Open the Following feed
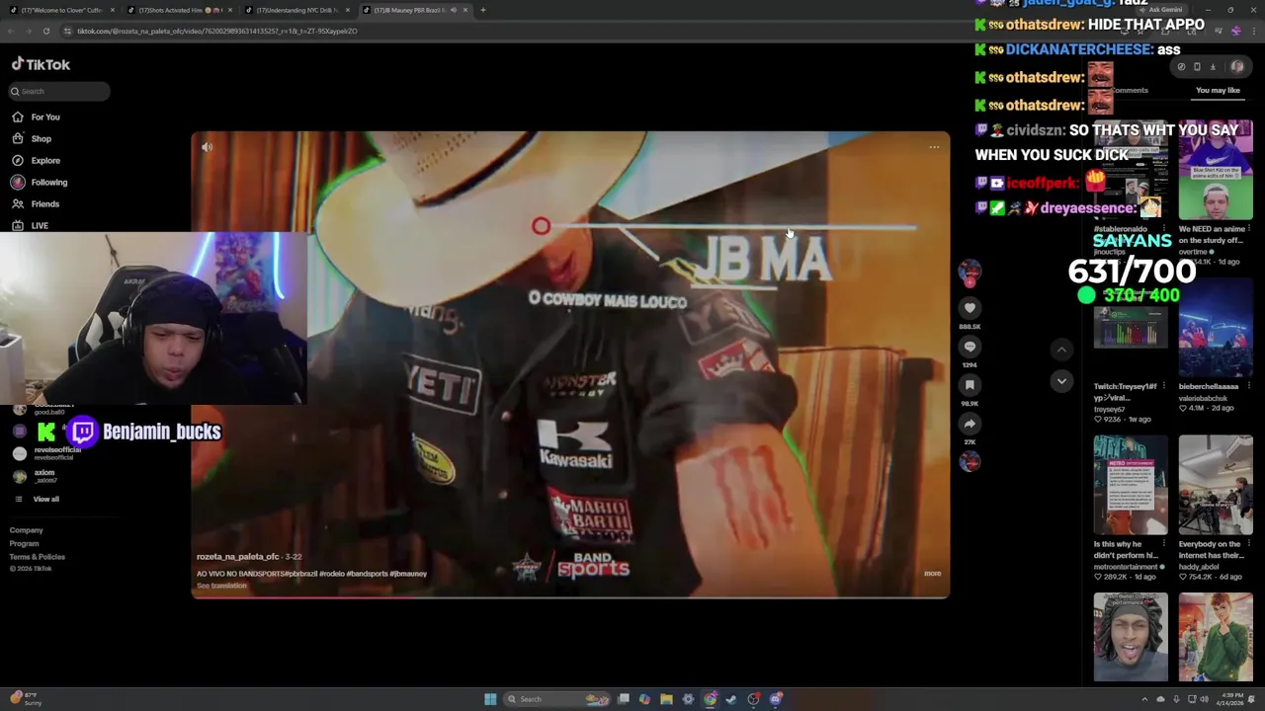This screenshot has height=711, width=1265. 40,182
